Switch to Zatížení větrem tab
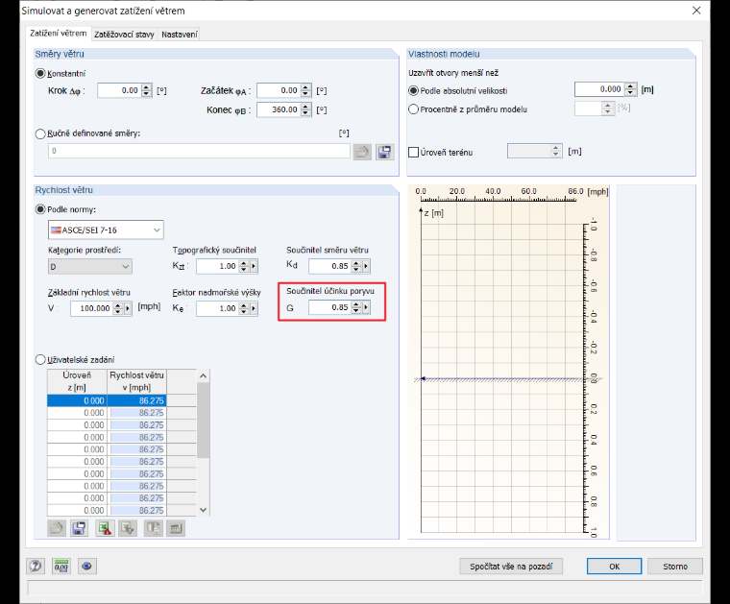The width and height of the screenshot is (730, 604). 59,34
